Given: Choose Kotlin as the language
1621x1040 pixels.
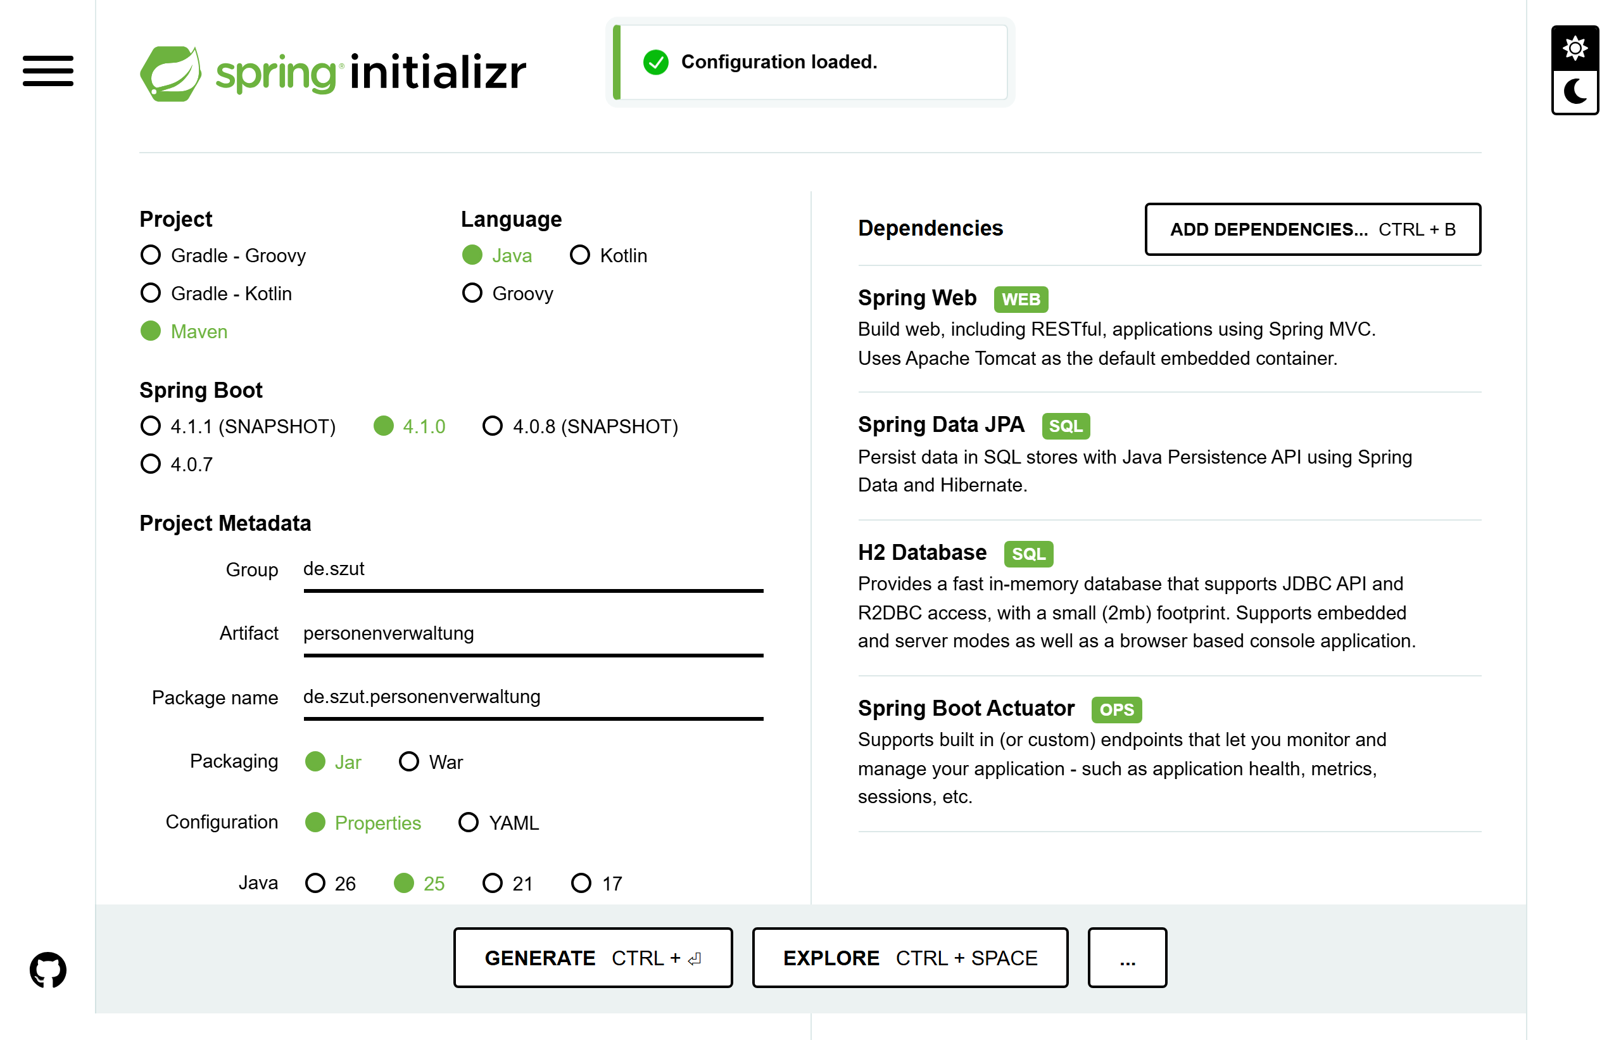Looking at the screenshot, I should (x=609, y=255).
